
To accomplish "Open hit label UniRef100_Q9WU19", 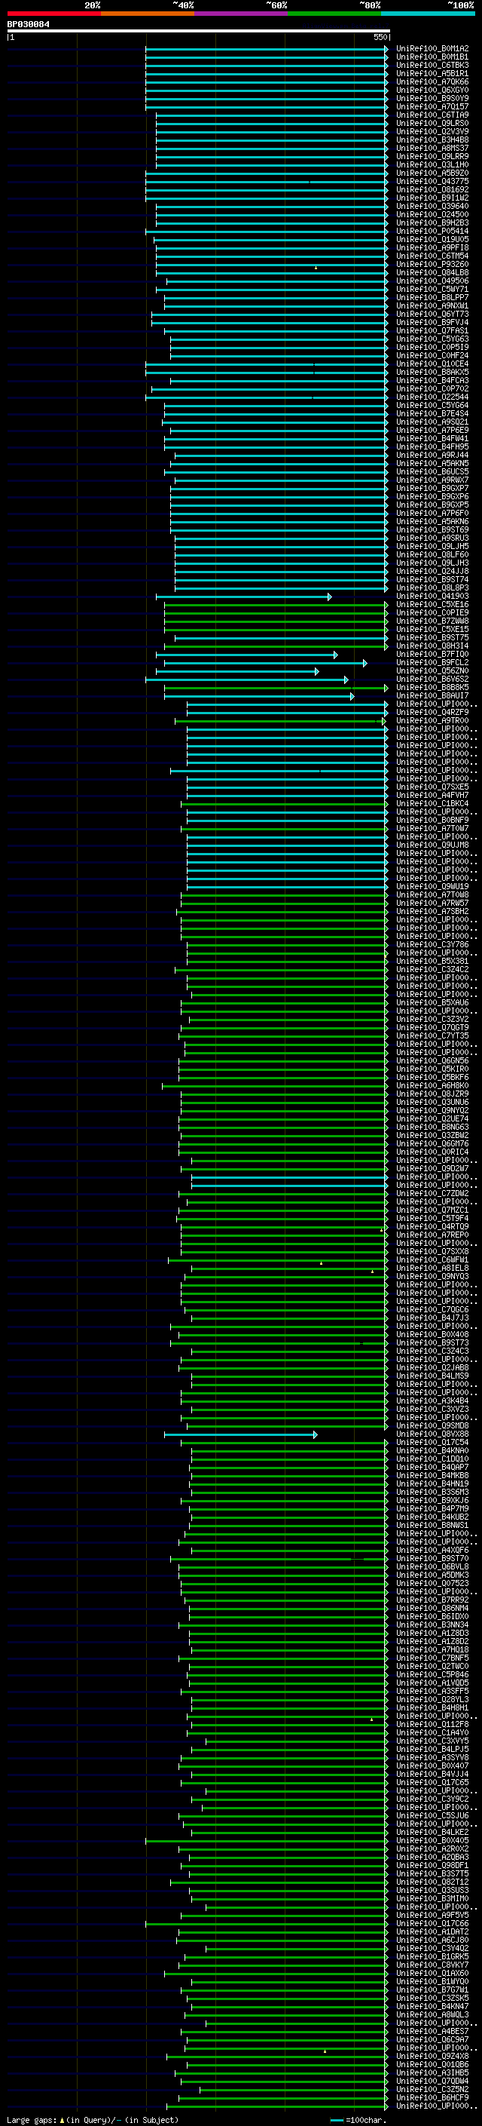I will 432,886.
